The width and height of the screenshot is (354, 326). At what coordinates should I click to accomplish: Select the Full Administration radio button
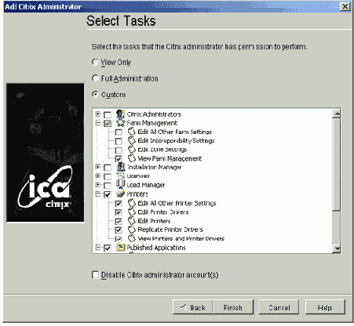[95, 78]
